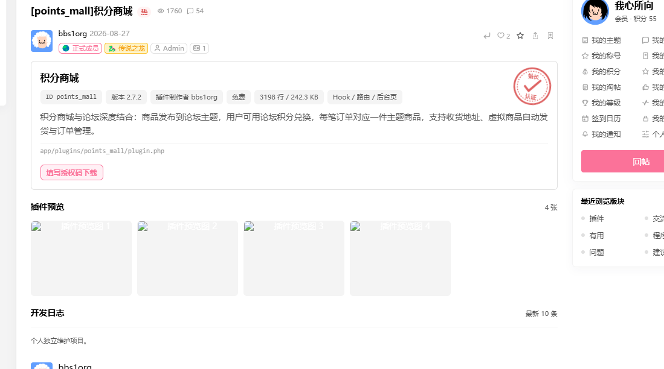Click the 免费 price tag
Viewport: 664px width, 369px height.
point(239,97)
